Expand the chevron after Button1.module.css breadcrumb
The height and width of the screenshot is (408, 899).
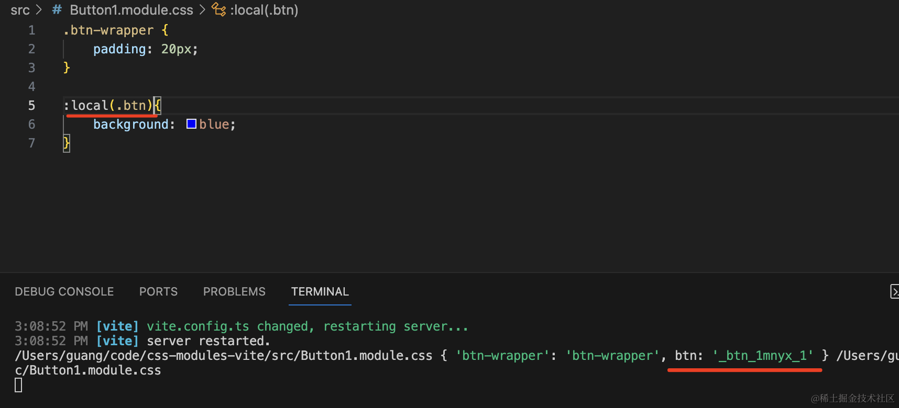point(202,10)
